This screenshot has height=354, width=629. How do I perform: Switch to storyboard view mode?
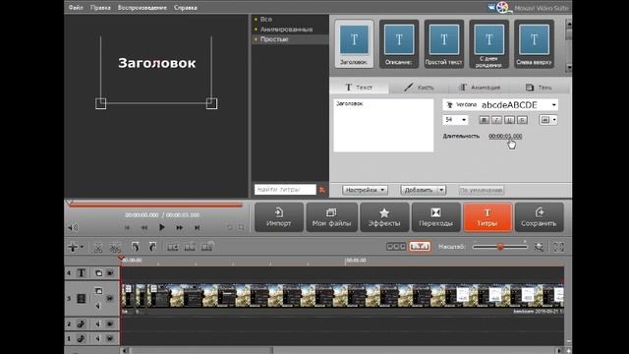[396, 247]
